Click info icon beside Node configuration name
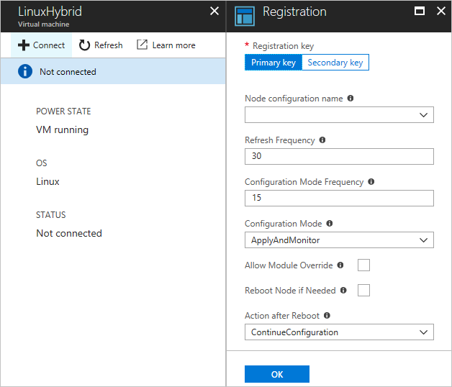 [351, 99]
